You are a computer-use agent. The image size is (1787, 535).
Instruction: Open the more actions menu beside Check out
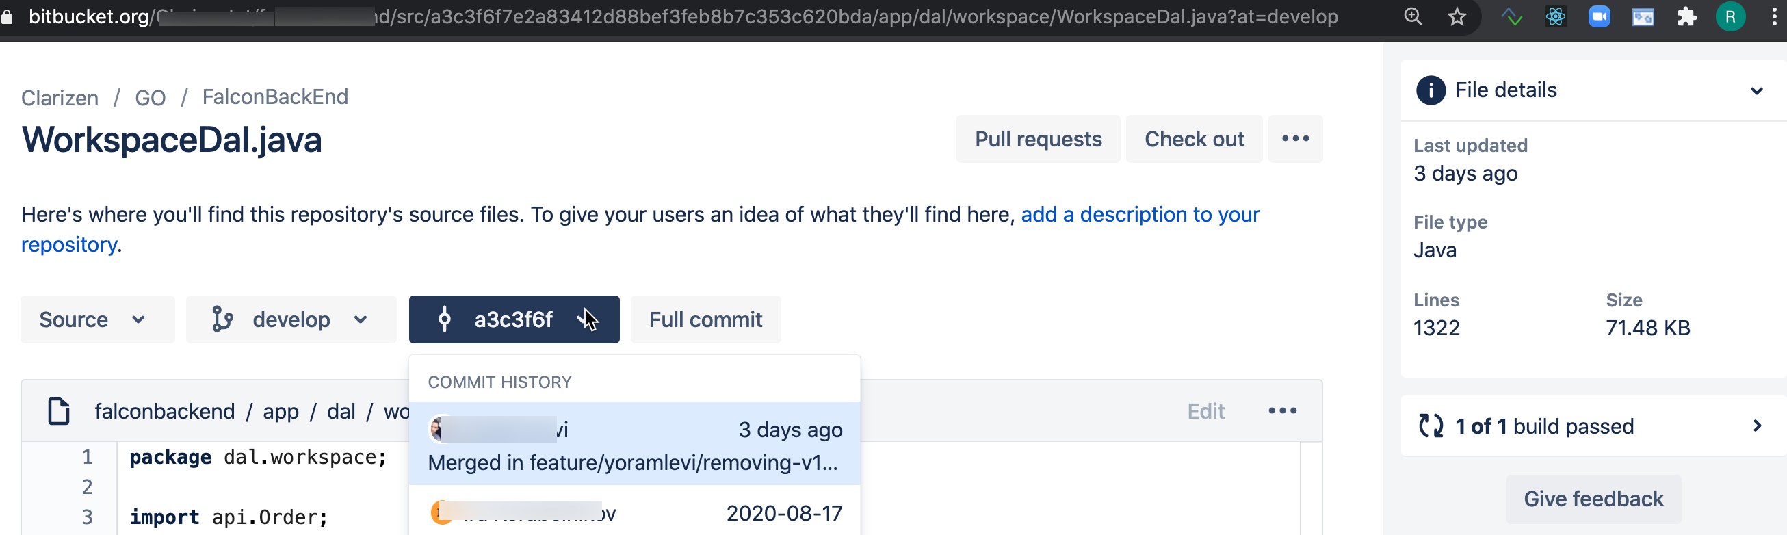coord(1295,139)
